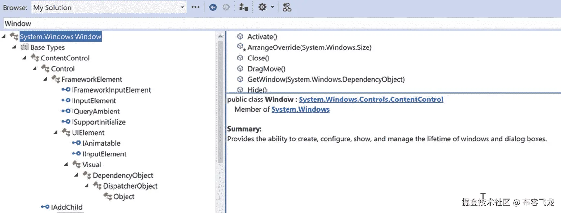
Task: Open the System.Windows namespace link
Action: [301, 109]
